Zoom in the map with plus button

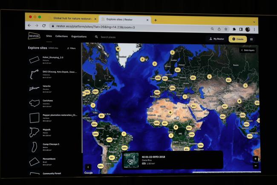coord(255,159)
